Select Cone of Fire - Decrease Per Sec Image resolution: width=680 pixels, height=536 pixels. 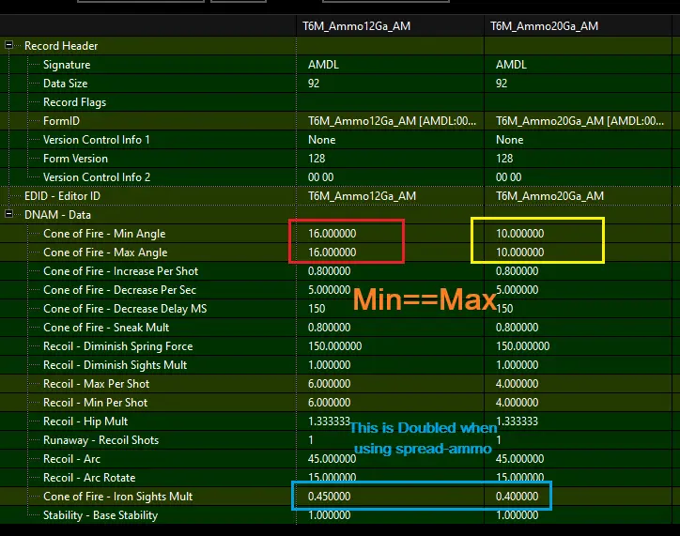click(x=119, y=290)
